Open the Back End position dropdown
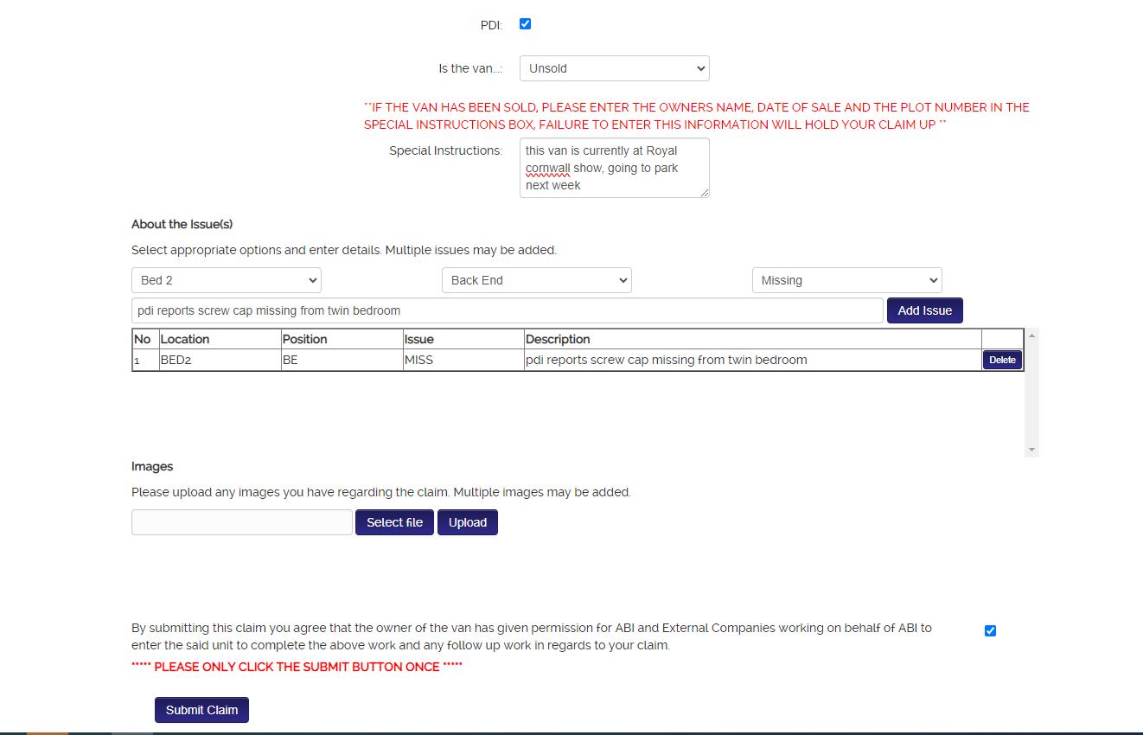Image resolution: width=1143 pixels, height=735 pixels. 537,280
